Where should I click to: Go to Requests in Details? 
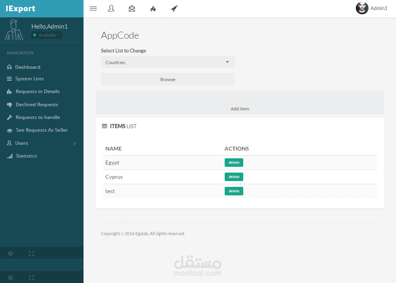point(38,91)
